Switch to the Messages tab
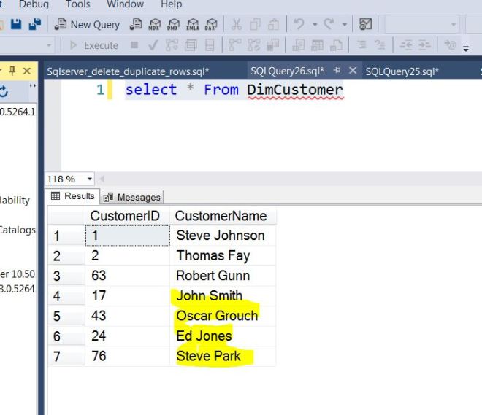The height and width of the screenshot is (415, 482). click(x=133, y=197)
